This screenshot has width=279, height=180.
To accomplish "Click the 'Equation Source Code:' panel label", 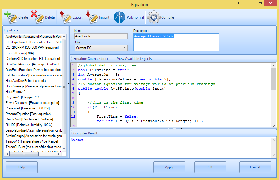I will 91,59.
